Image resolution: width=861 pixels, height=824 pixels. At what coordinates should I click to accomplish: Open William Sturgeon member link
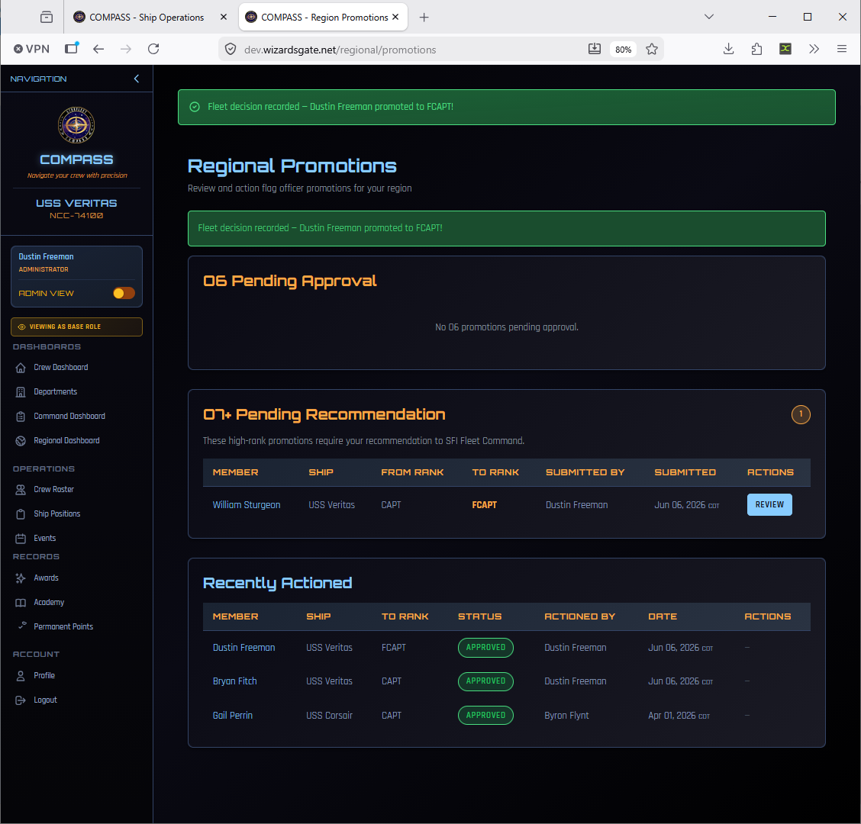coord(246,504)
